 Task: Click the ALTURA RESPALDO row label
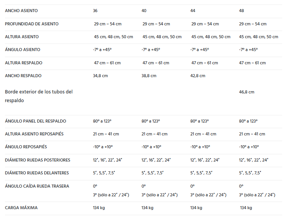tap(24, 63)
